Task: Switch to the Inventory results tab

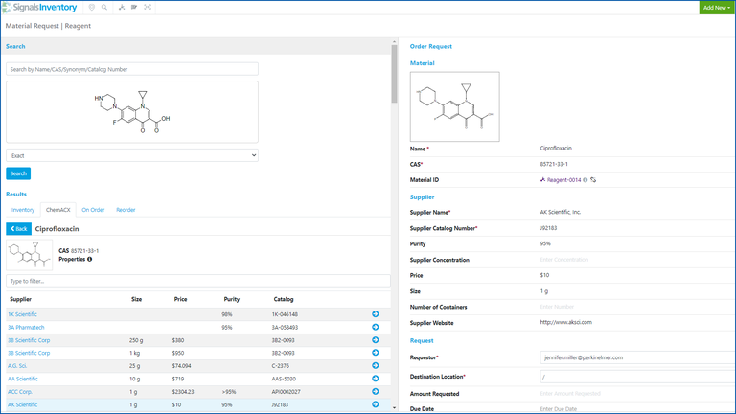Action: [x=23, y=210]
